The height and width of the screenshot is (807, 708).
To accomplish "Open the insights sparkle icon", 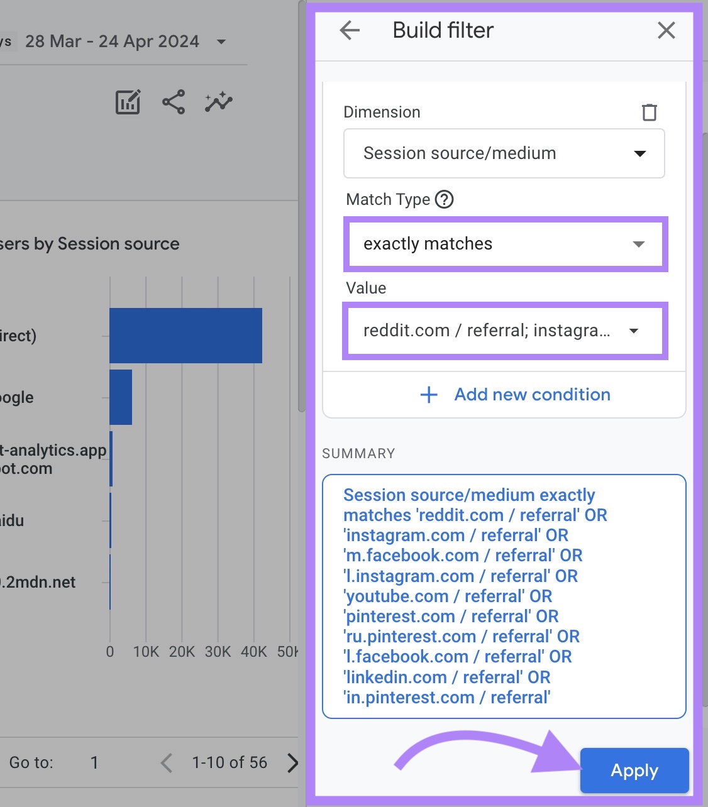I will pyautogui.click(x=218, y=101).
